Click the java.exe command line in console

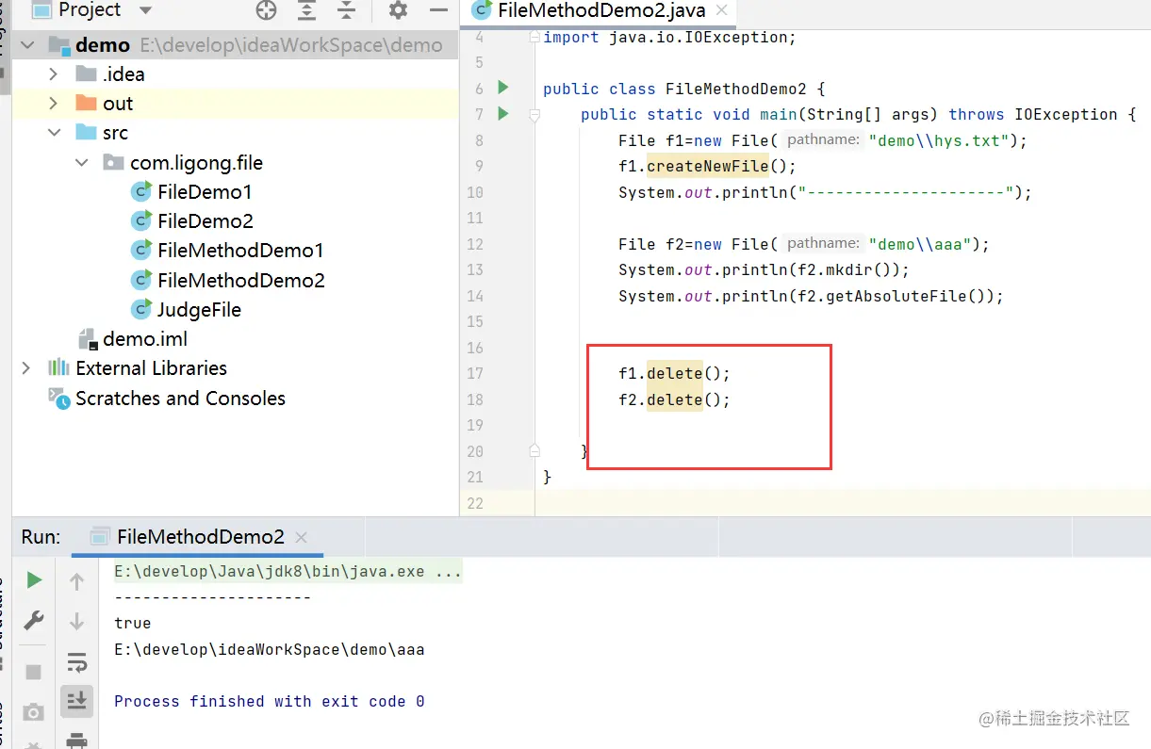pos(288,572)
